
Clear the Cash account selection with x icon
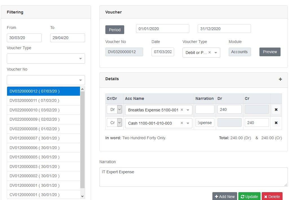coord(182,123)
